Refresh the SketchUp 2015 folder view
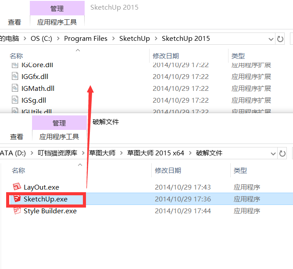Viewport: 293px width, 269px height. pyautogui.click(x=280, y=39)
